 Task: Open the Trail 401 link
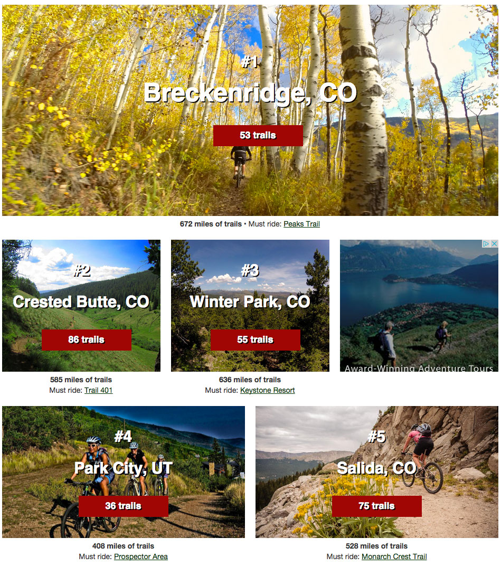click(99, 390)
